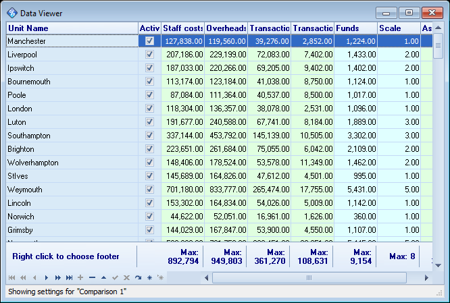450x303 pixels.
Task: Click the Data Viewer percent icon in title bar
Action: 12,13
